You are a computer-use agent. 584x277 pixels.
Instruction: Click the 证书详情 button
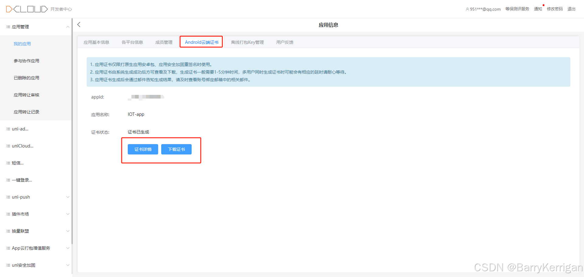point(143,149)
